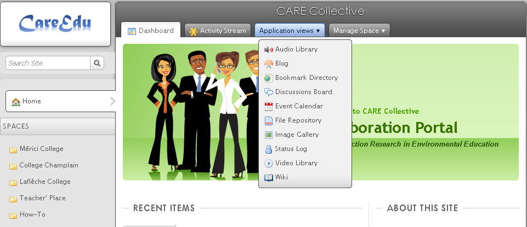Select Audio Library from the menu
527x227 pixels.
[x=305, y=49]
